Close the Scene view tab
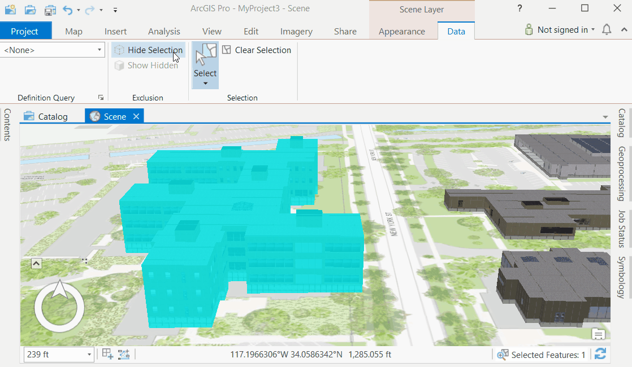The width and height of the screenshot is (632, 367). pyautogui.click(x=136, y=116)
